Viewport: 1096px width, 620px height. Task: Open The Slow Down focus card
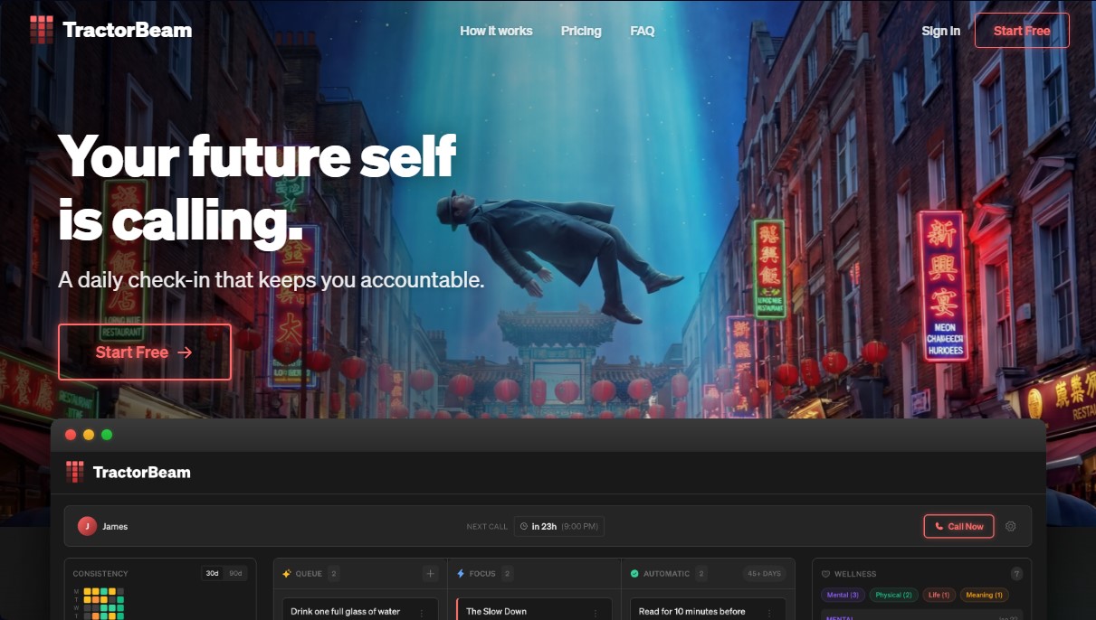pos(534,610)
